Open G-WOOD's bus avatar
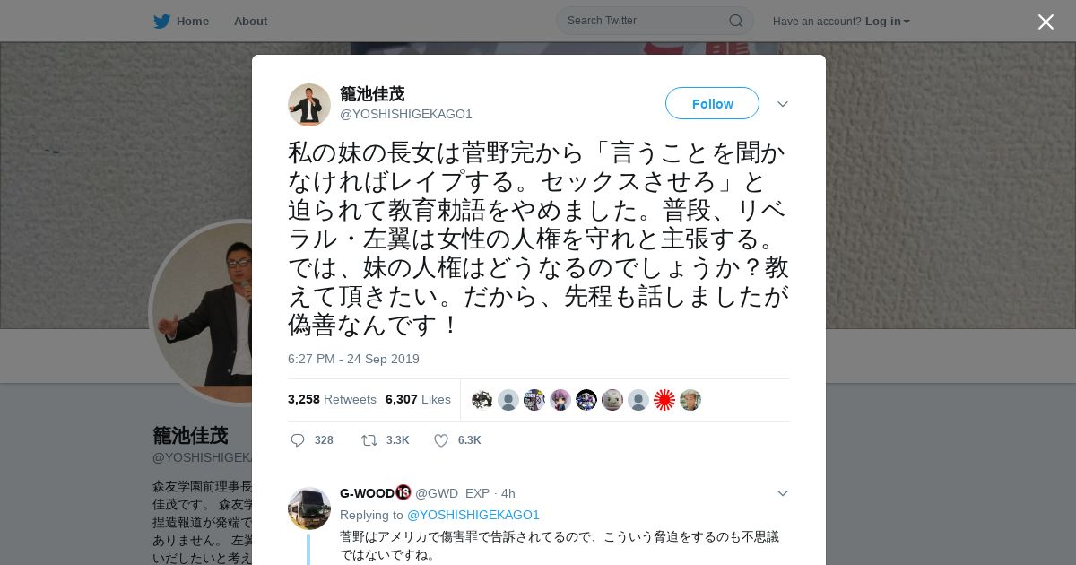This screenshot has height=565, width=1076. (x=309, y=508)
